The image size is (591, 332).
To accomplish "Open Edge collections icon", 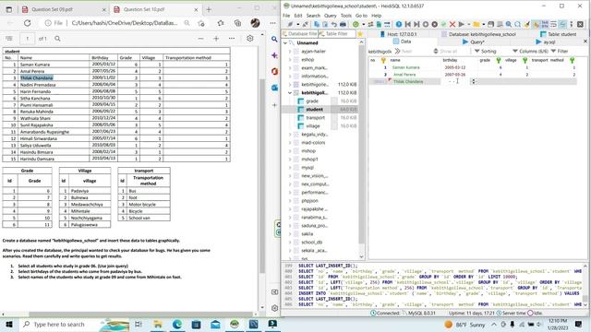I will click(x=237, y=23).
